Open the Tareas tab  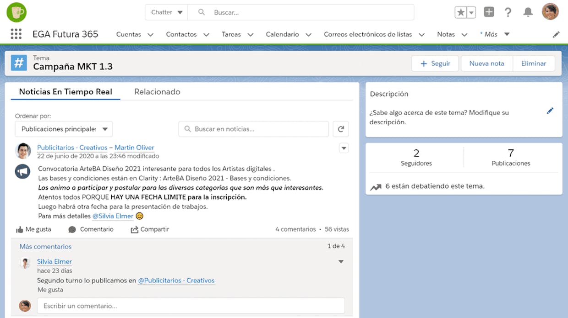(x=231, y=34)
